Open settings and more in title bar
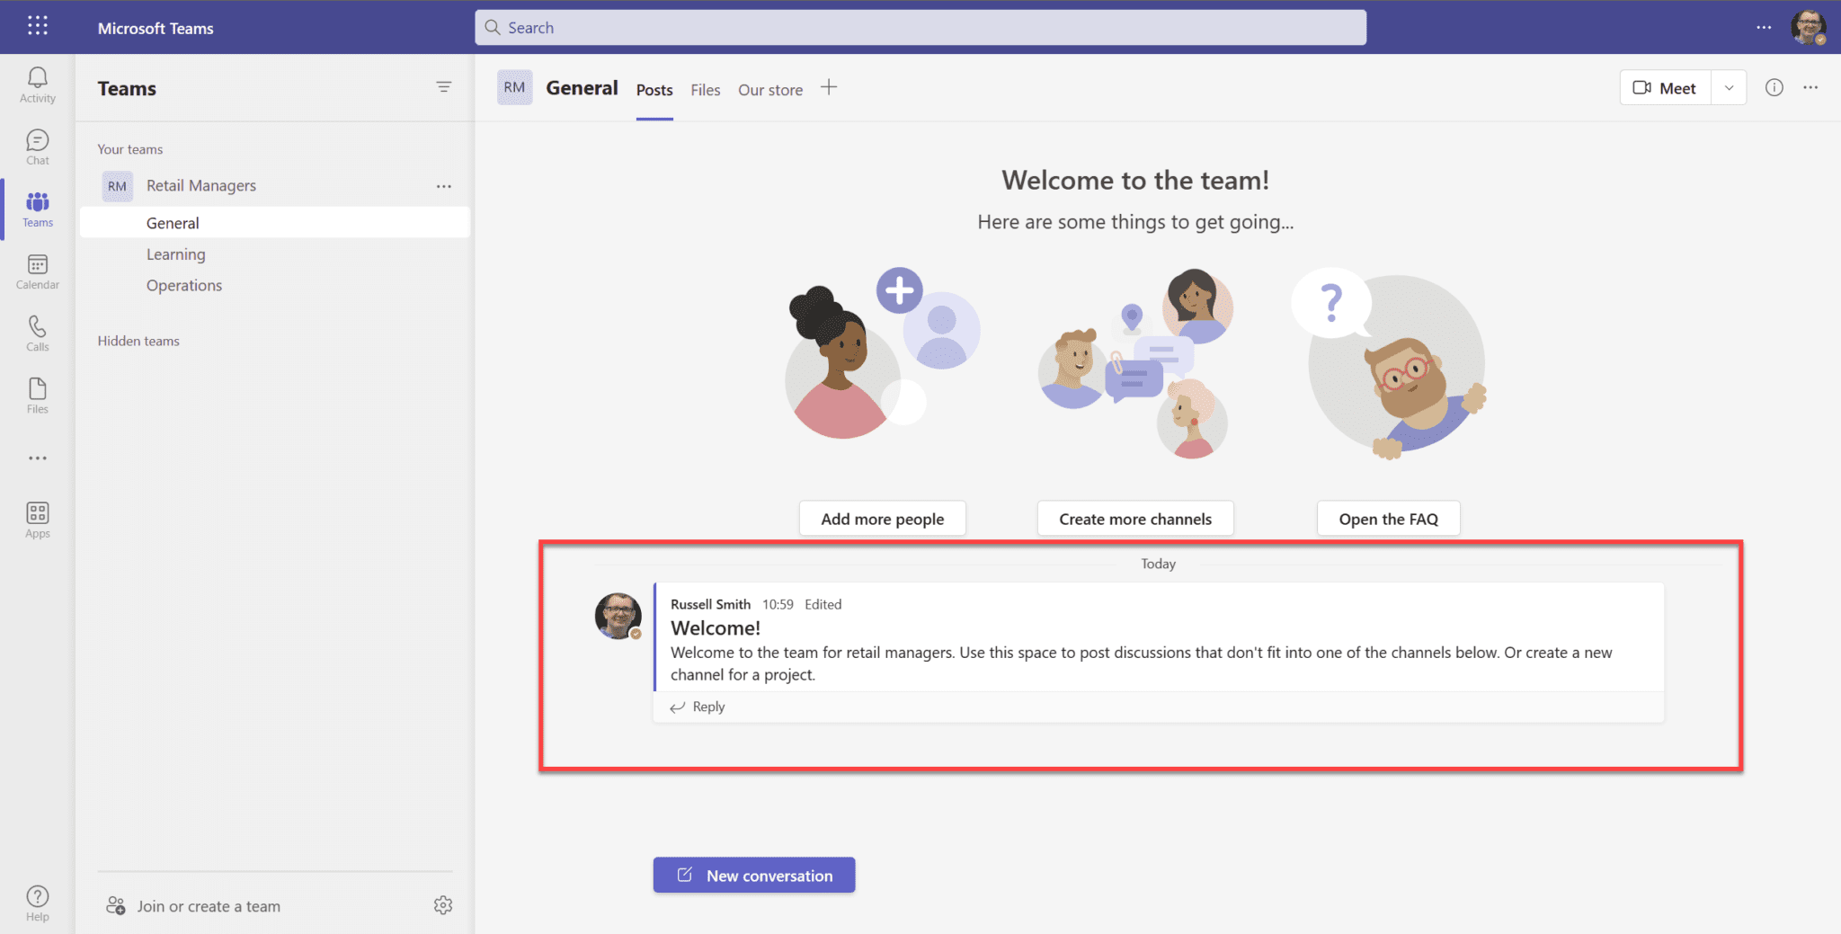Image resolution: width=1841 pixels, height=934 pixels. (x=1764, y=27)
